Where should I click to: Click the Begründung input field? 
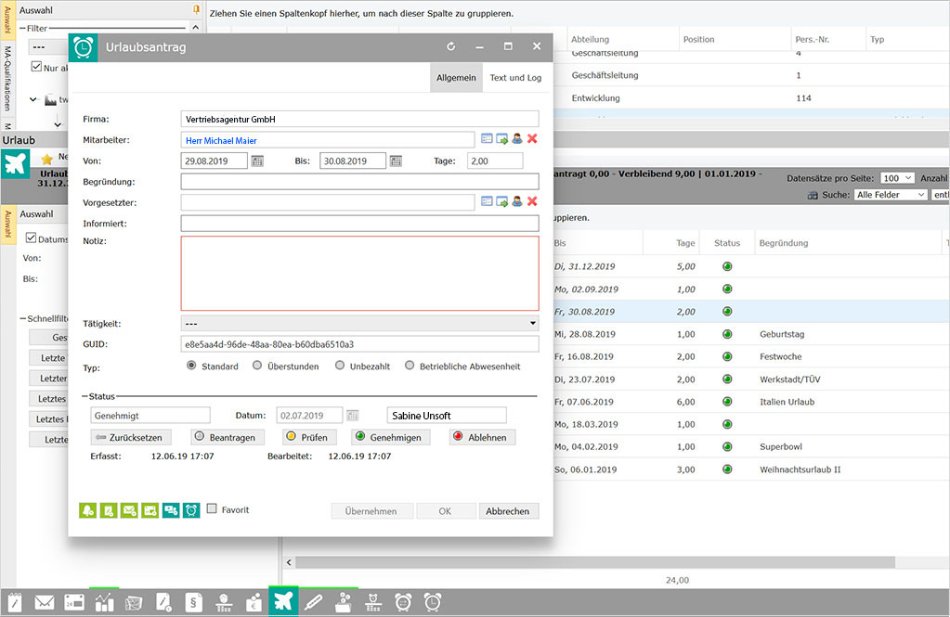click(360, 182)
